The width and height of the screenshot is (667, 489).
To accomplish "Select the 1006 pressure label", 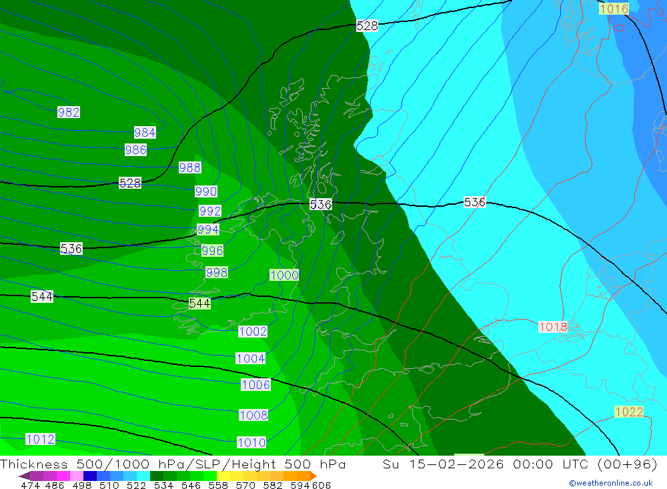I will coord(255,385).
